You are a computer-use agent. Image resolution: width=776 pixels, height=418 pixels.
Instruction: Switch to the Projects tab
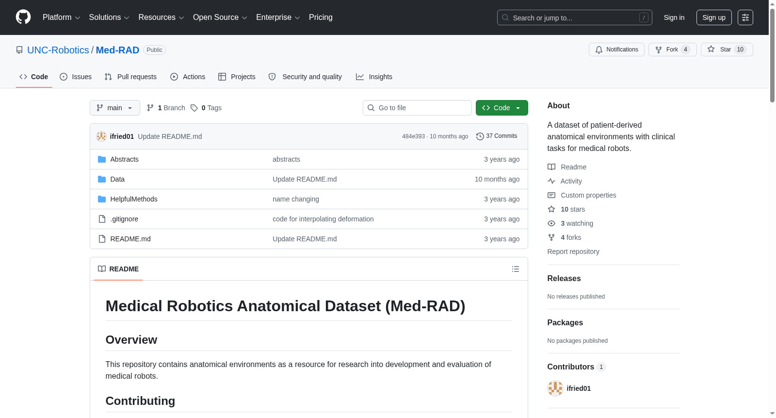pos(237,77)
